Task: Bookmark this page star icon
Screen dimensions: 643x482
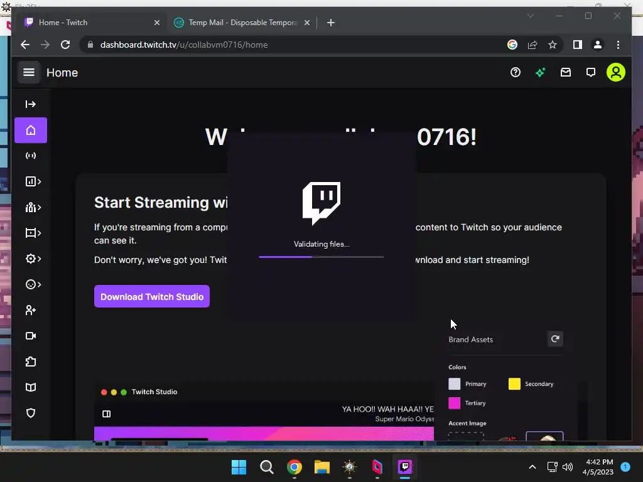Action: (x=553, y=45)
